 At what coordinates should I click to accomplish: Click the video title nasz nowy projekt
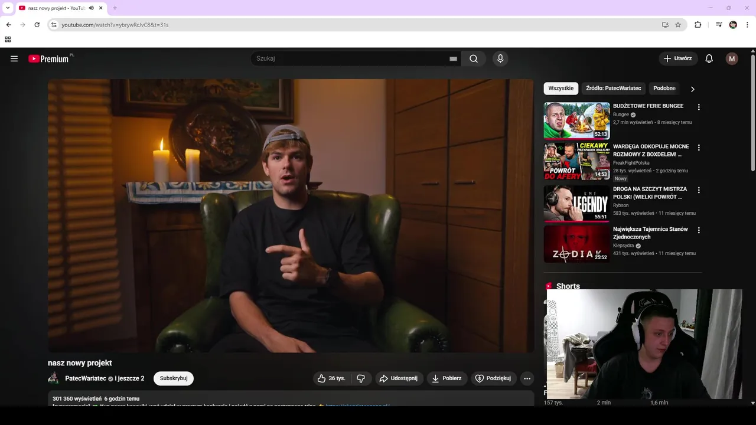click(80, 363)
